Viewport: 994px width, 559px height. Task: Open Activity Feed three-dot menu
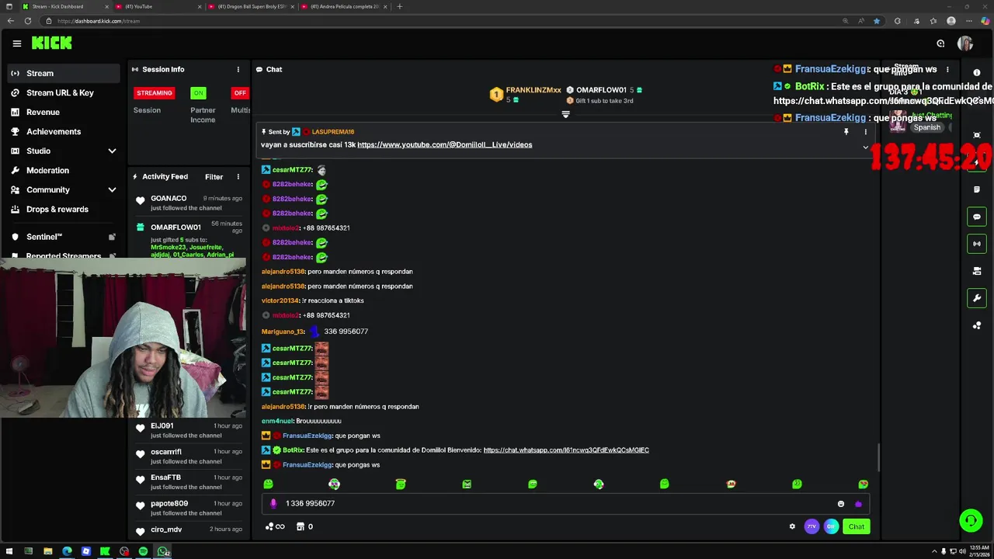(238, 176)
